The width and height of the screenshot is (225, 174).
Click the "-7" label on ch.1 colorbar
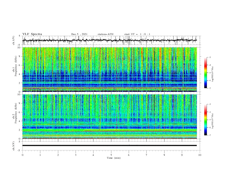coord(210,88)
